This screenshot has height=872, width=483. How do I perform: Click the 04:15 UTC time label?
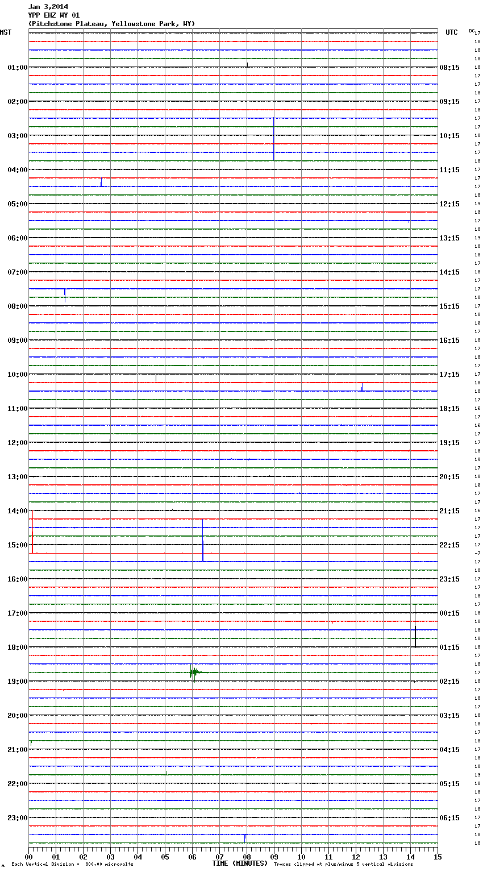449,750
